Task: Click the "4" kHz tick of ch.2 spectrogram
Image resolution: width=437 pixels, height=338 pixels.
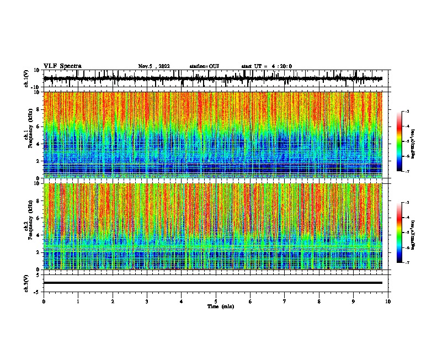Action: tap(38, 235)
